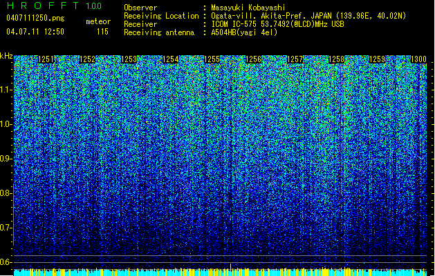This screenshot has height=276, width=435.
Task: Click the 1.1 frequency axis label
Action: (6, 90)
